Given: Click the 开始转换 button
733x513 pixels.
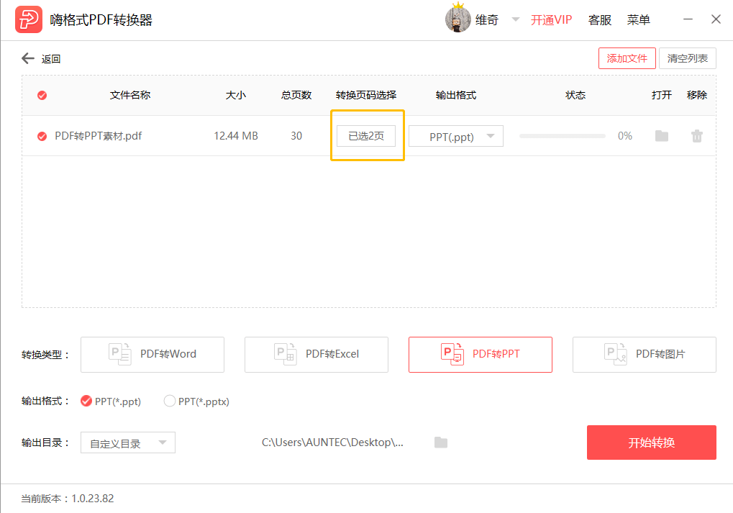Looking at the screenshot, I should pyautogui.click(x=652, y=442).
